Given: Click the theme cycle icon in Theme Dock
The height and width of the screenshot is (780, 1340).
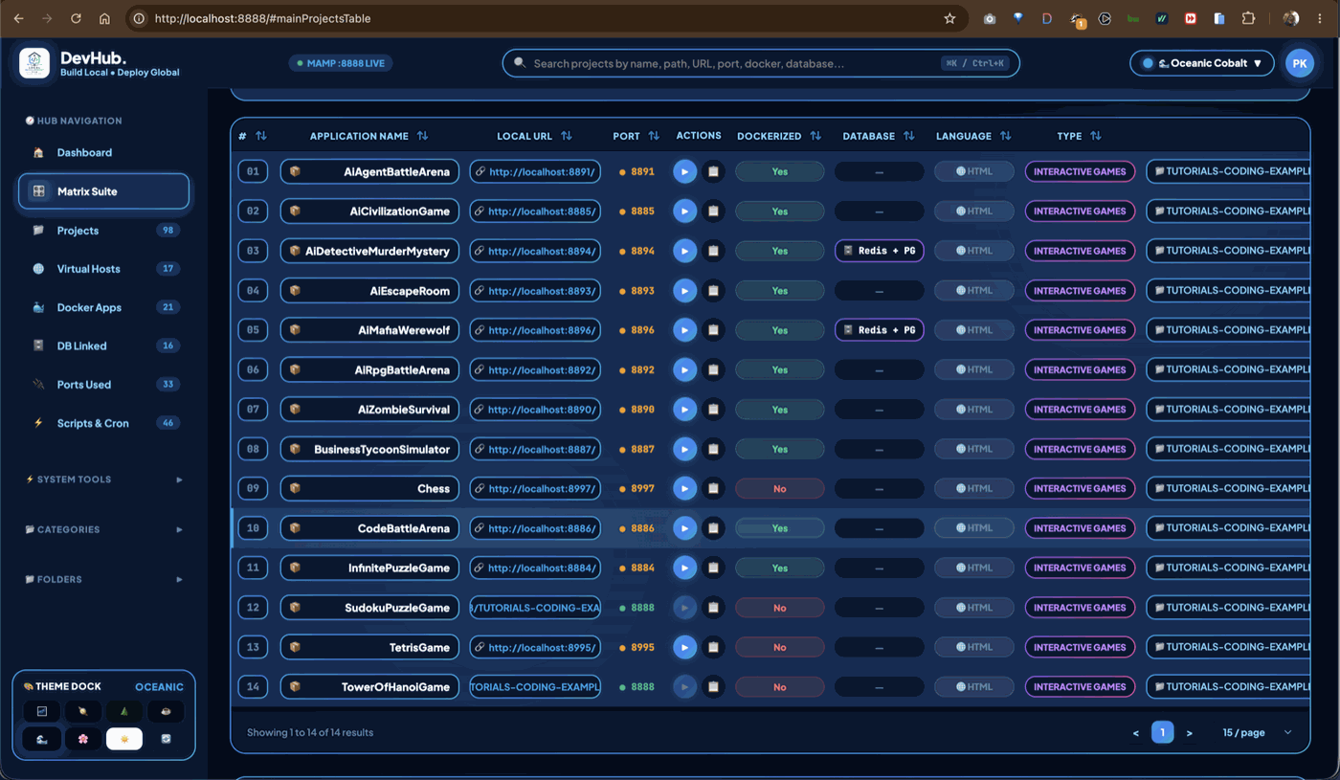Looking at the screenshot, I should (x=167, y=739).
